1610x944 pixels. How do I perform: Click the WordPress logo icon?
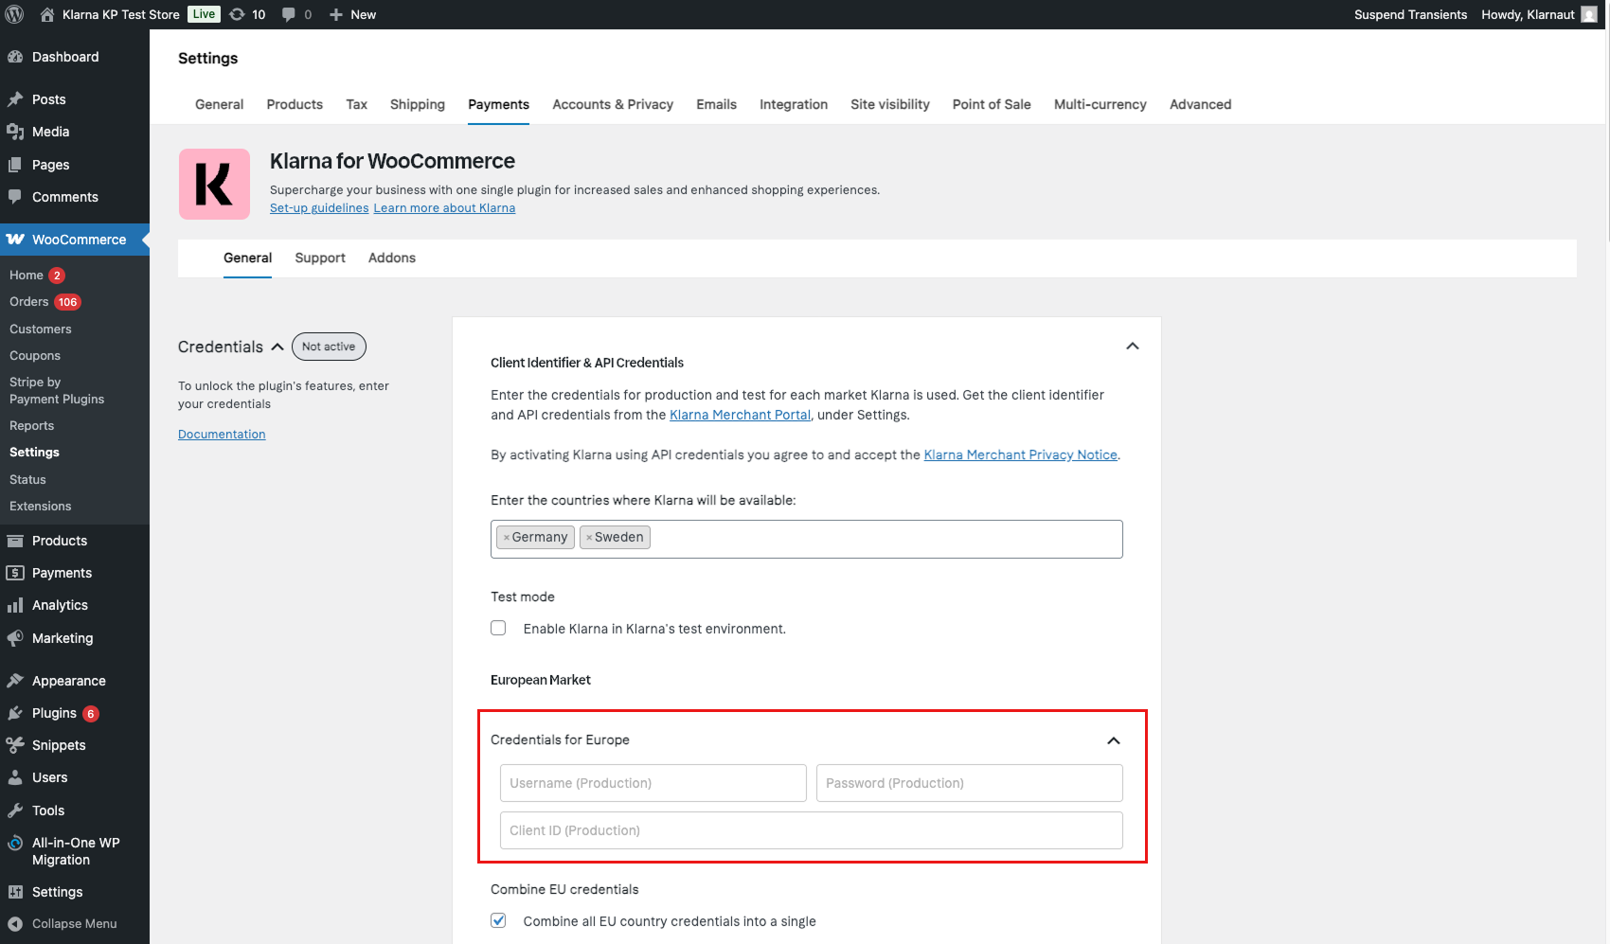(x=14, y=14)
